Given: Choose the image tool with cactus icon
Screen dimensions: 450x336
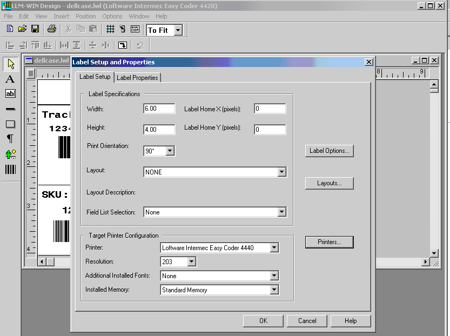Looking at the screenshot, I should 10,154.
